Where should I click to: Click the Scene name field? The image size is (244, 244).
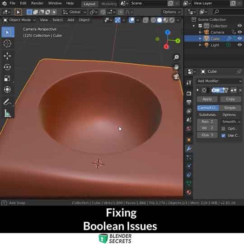[148, 3]
